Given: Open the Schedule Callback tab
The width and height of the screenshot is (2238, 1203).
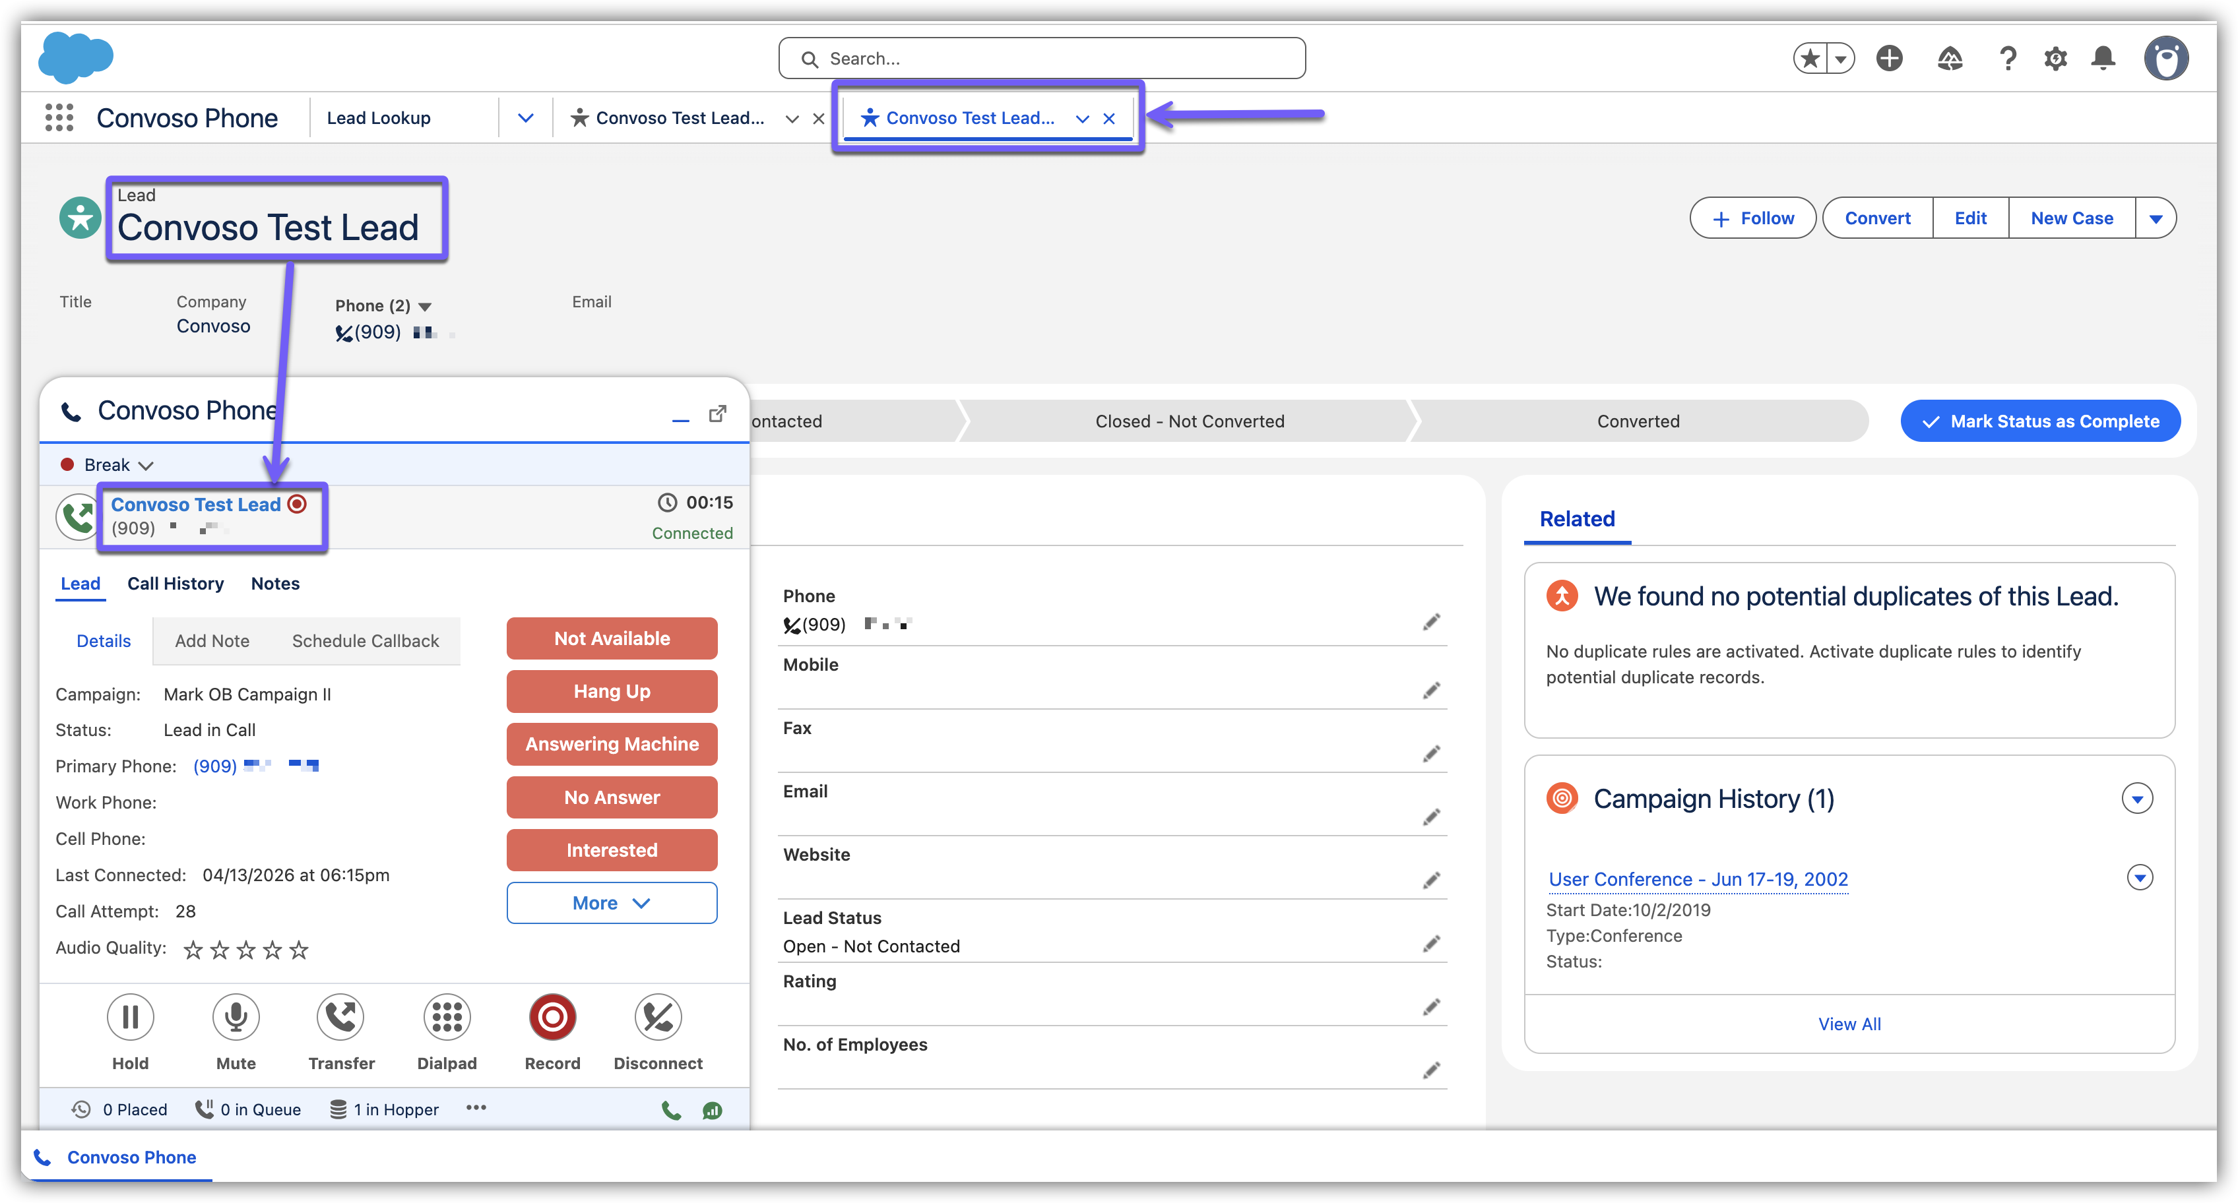Looking at the screenshot, I should tap(365, 641).
